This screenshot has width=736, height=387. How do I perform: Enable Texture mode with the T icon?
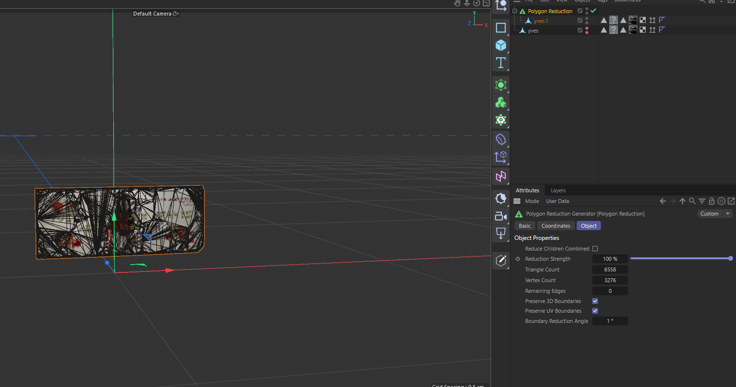[501, 63]
